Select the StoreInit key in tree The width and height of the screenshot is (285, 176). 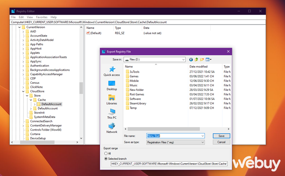pos(39,113)
